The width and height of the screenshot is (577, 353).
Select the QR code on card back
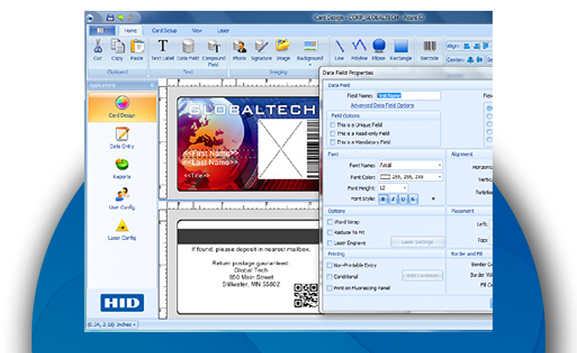[x=305, y=295]
